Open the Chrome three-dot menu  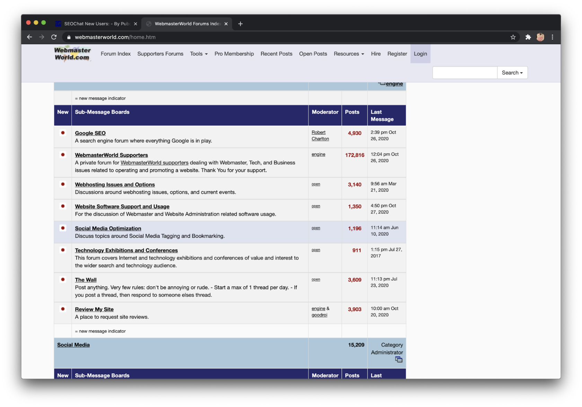[552, 37]
